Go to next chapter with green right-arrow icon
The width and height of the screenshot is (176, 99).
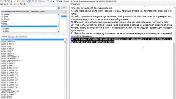(x=21, y=1)
